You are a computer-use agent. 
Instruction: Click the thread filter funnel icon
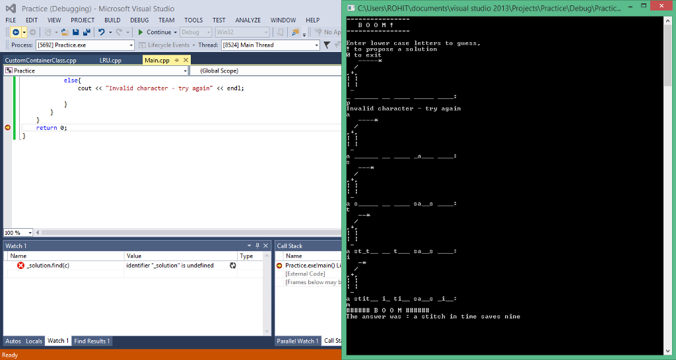327,45
